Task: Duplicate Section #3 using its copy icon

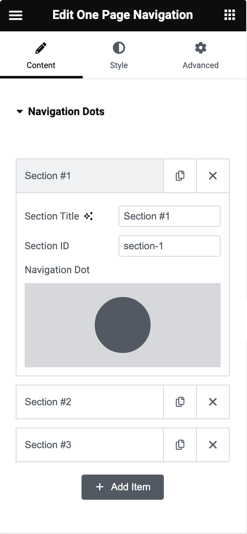Action: pyautogui.click(x=179, y=444)
